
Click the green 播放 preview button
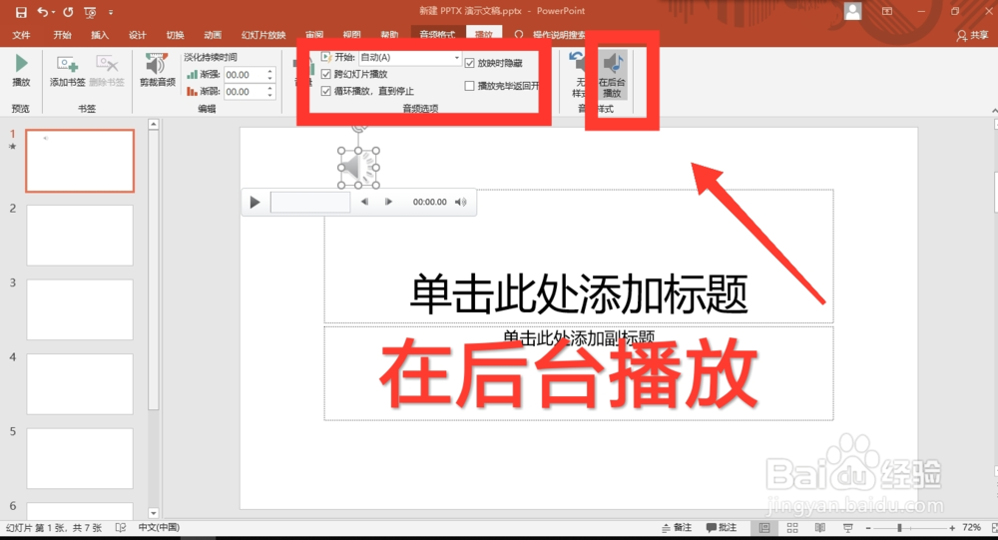tap(21, 71)
